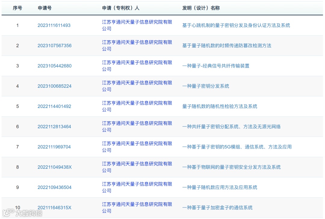This screenshot has width=325, height=219.
Task: Open application number 202111646315X
Action: coord(54,208)
